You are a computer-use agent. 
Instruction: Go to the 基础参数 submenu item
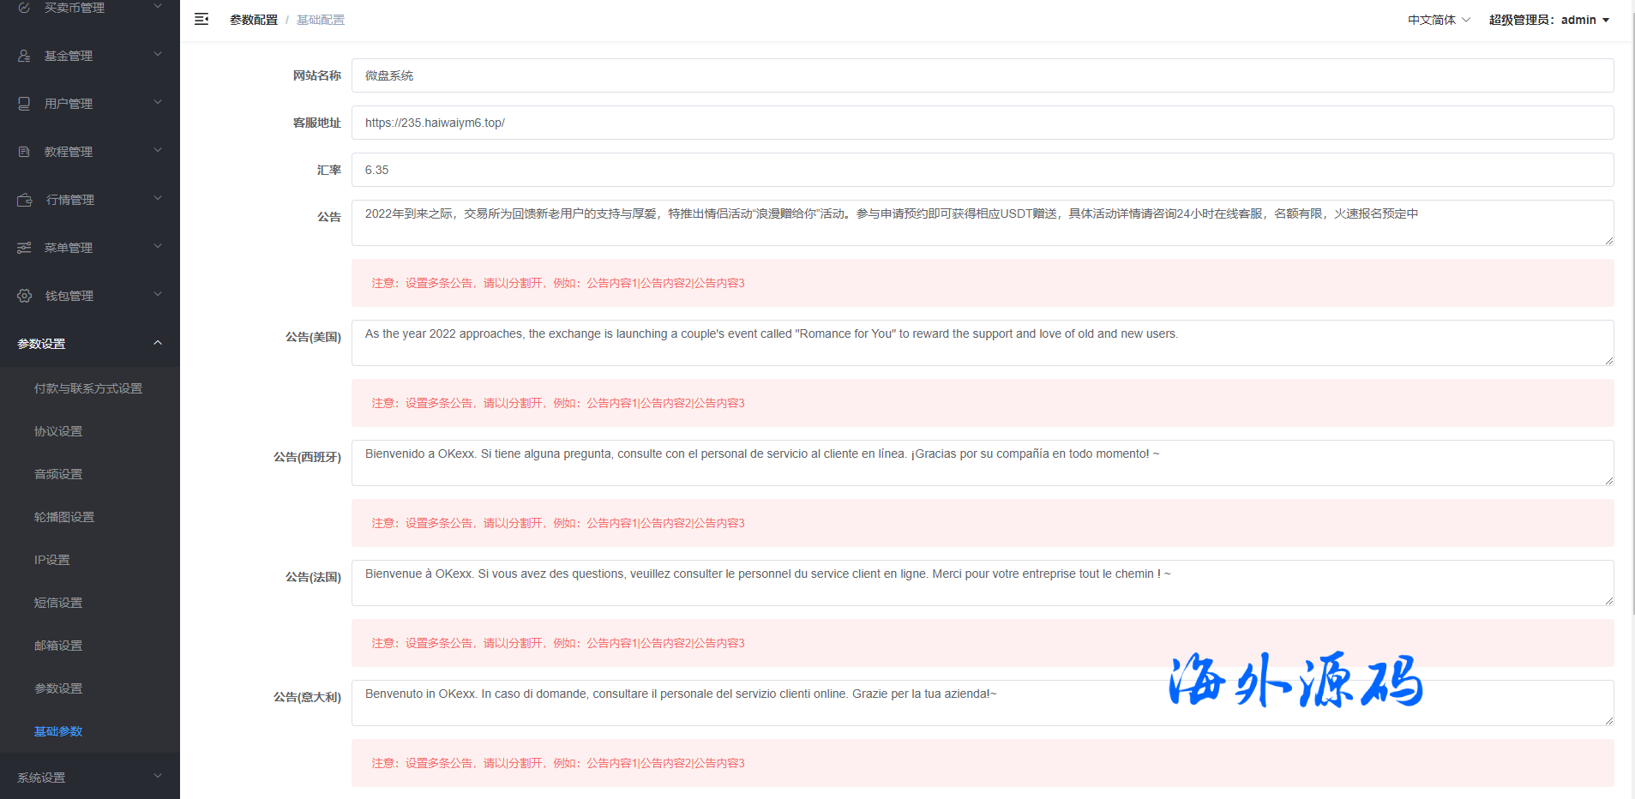(x=58, y=731)
